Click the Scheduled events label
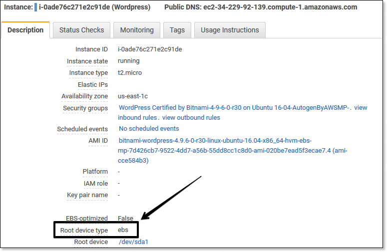Screen dimensions: 387x252 [82, 129]
